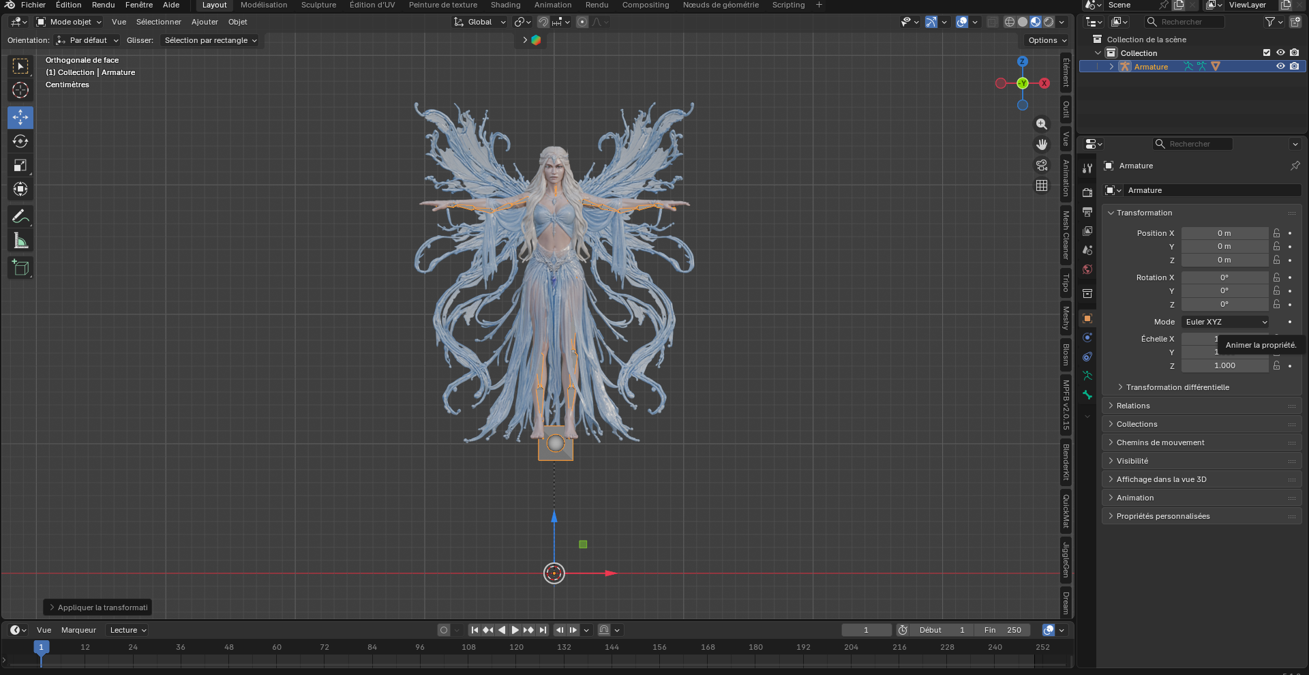Switch to Sculpture workspace tab
This screenshot has height=675, width=1309.
tap(318, 5)
